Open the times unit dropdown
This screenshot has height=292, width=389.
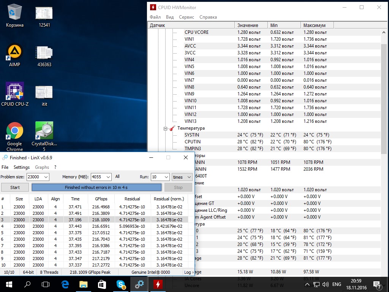[182, 177]
